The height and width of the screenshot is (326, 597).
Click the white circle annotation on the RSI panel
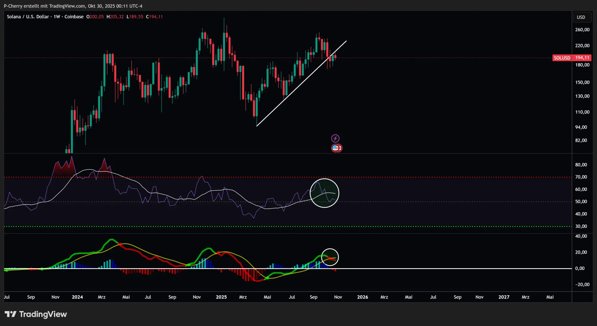(325, 193)
